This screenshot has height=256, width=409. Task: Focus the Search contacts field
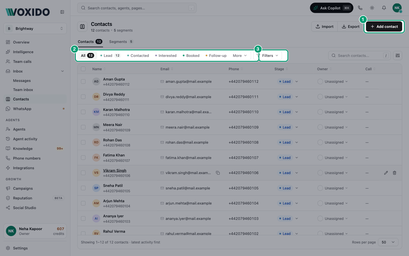point(360,55)
